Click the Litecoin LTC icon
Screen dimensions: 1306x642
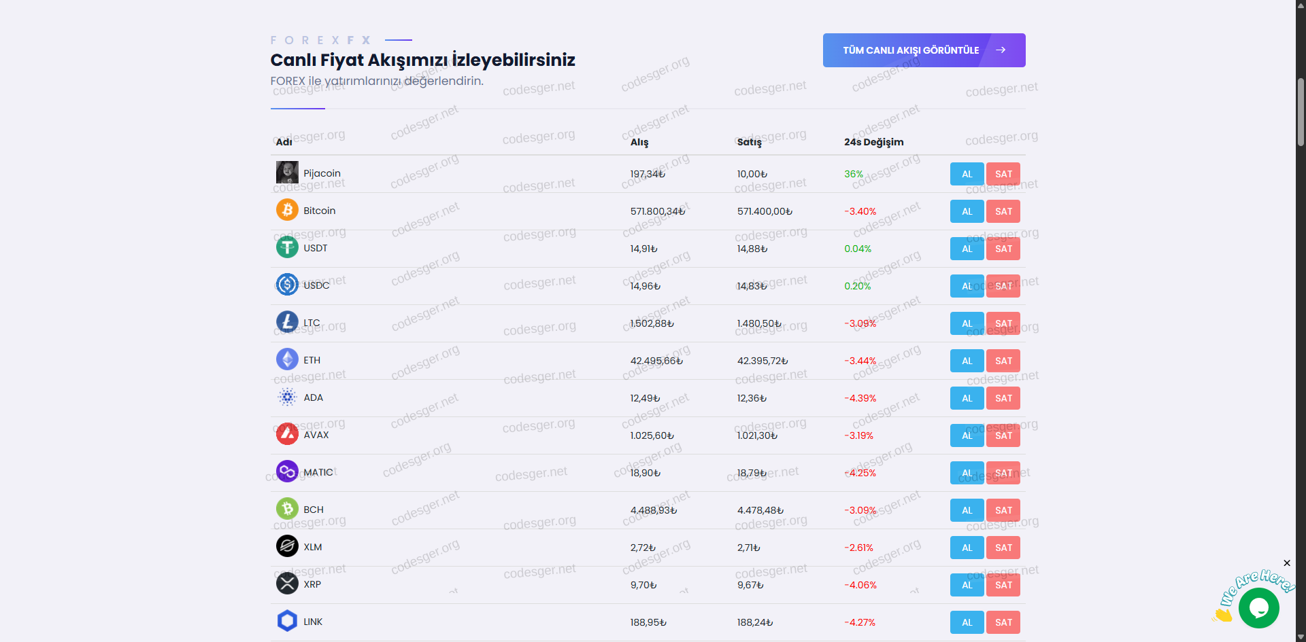[287, 322]
